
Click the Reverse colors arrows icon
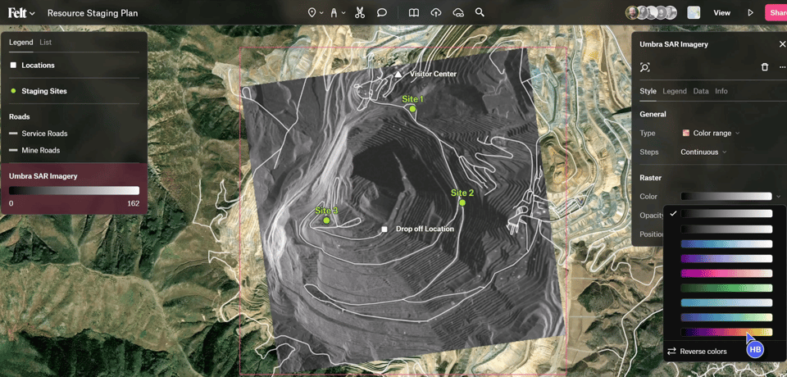671,352
